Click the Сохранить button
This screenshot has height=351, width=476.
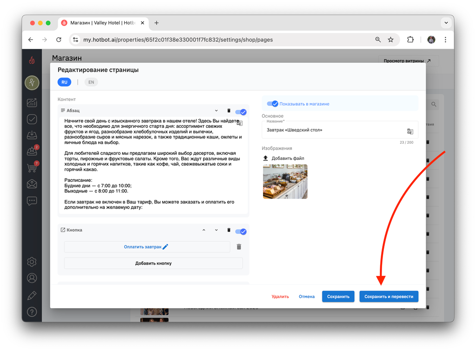tap(338, 296)
